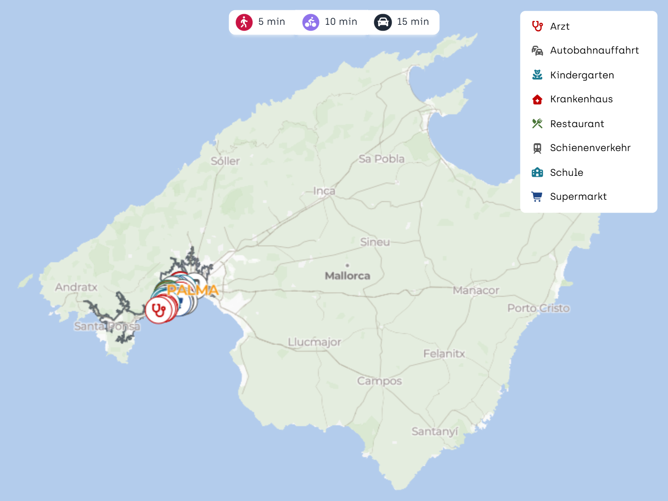Viewport: 668px width, 501px height.
Task: Click the Manacor town label on map
Action: [476, 291]
